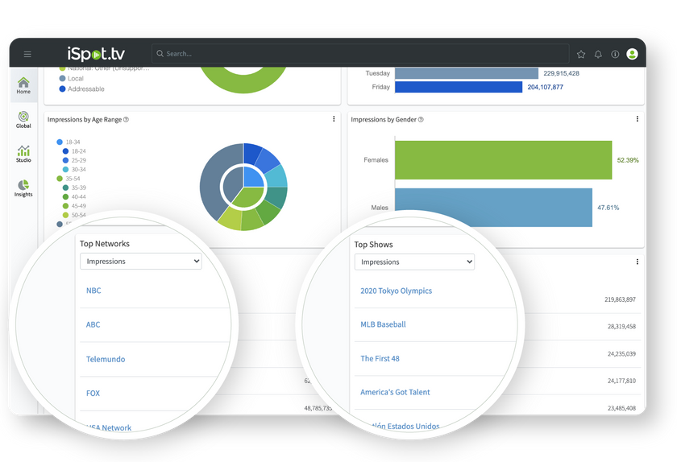Open kebab menu on Impressions by Age Range card

click(x=334, y=119)
